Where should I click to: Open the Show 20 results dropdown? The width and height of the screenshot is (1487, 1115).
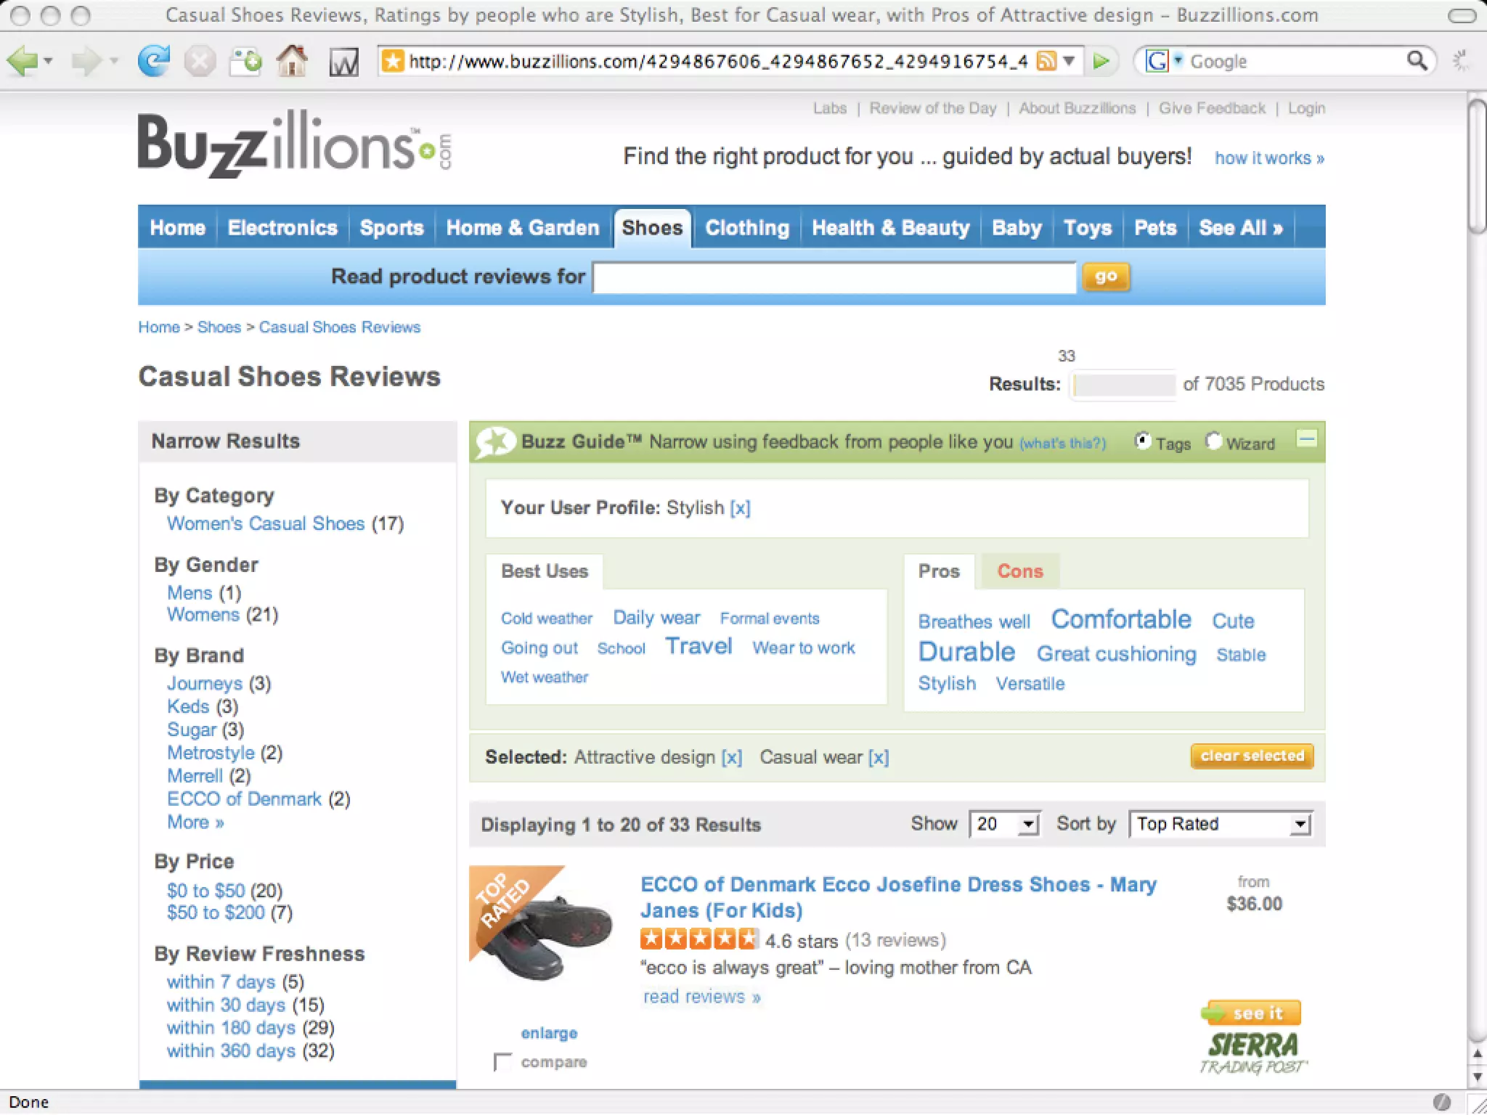pyautogui.click(x=1005, y=825)
